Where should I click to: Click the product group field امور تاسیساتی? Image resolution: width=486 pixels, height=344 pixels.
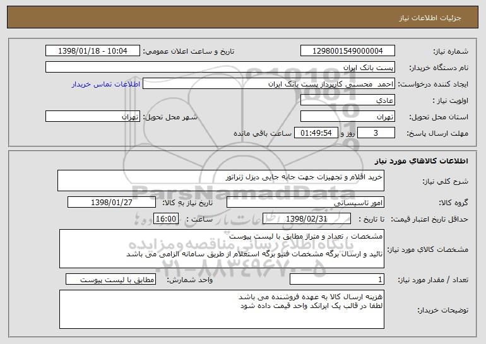(305, 202)
